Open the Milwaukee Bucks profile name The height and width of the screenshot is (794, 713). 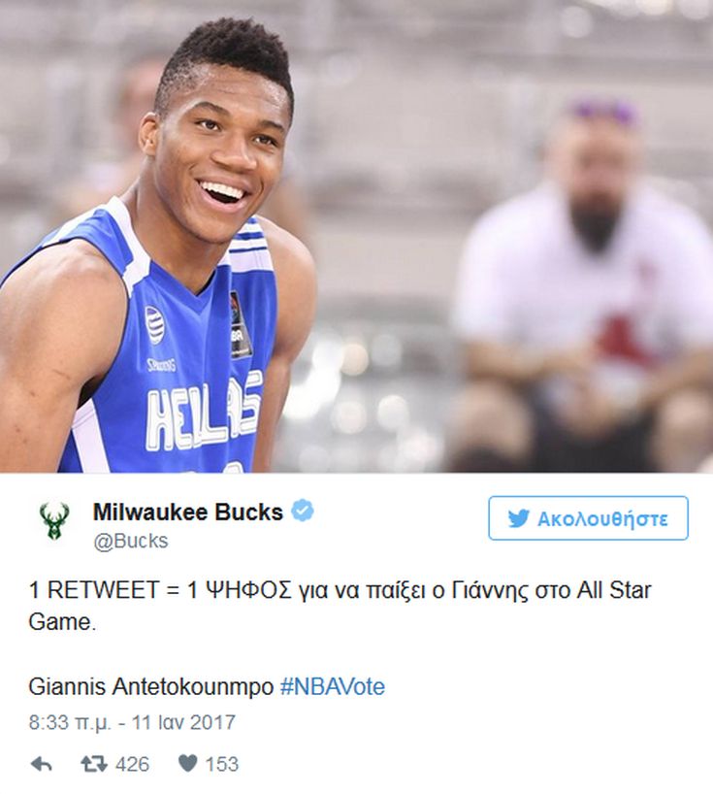[x=188, y=512]
